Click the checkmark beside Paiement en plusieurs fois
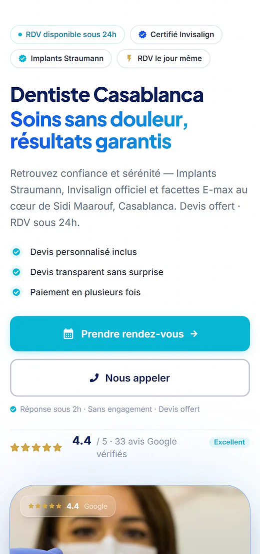260x554 pixels. tap(16, 292)
